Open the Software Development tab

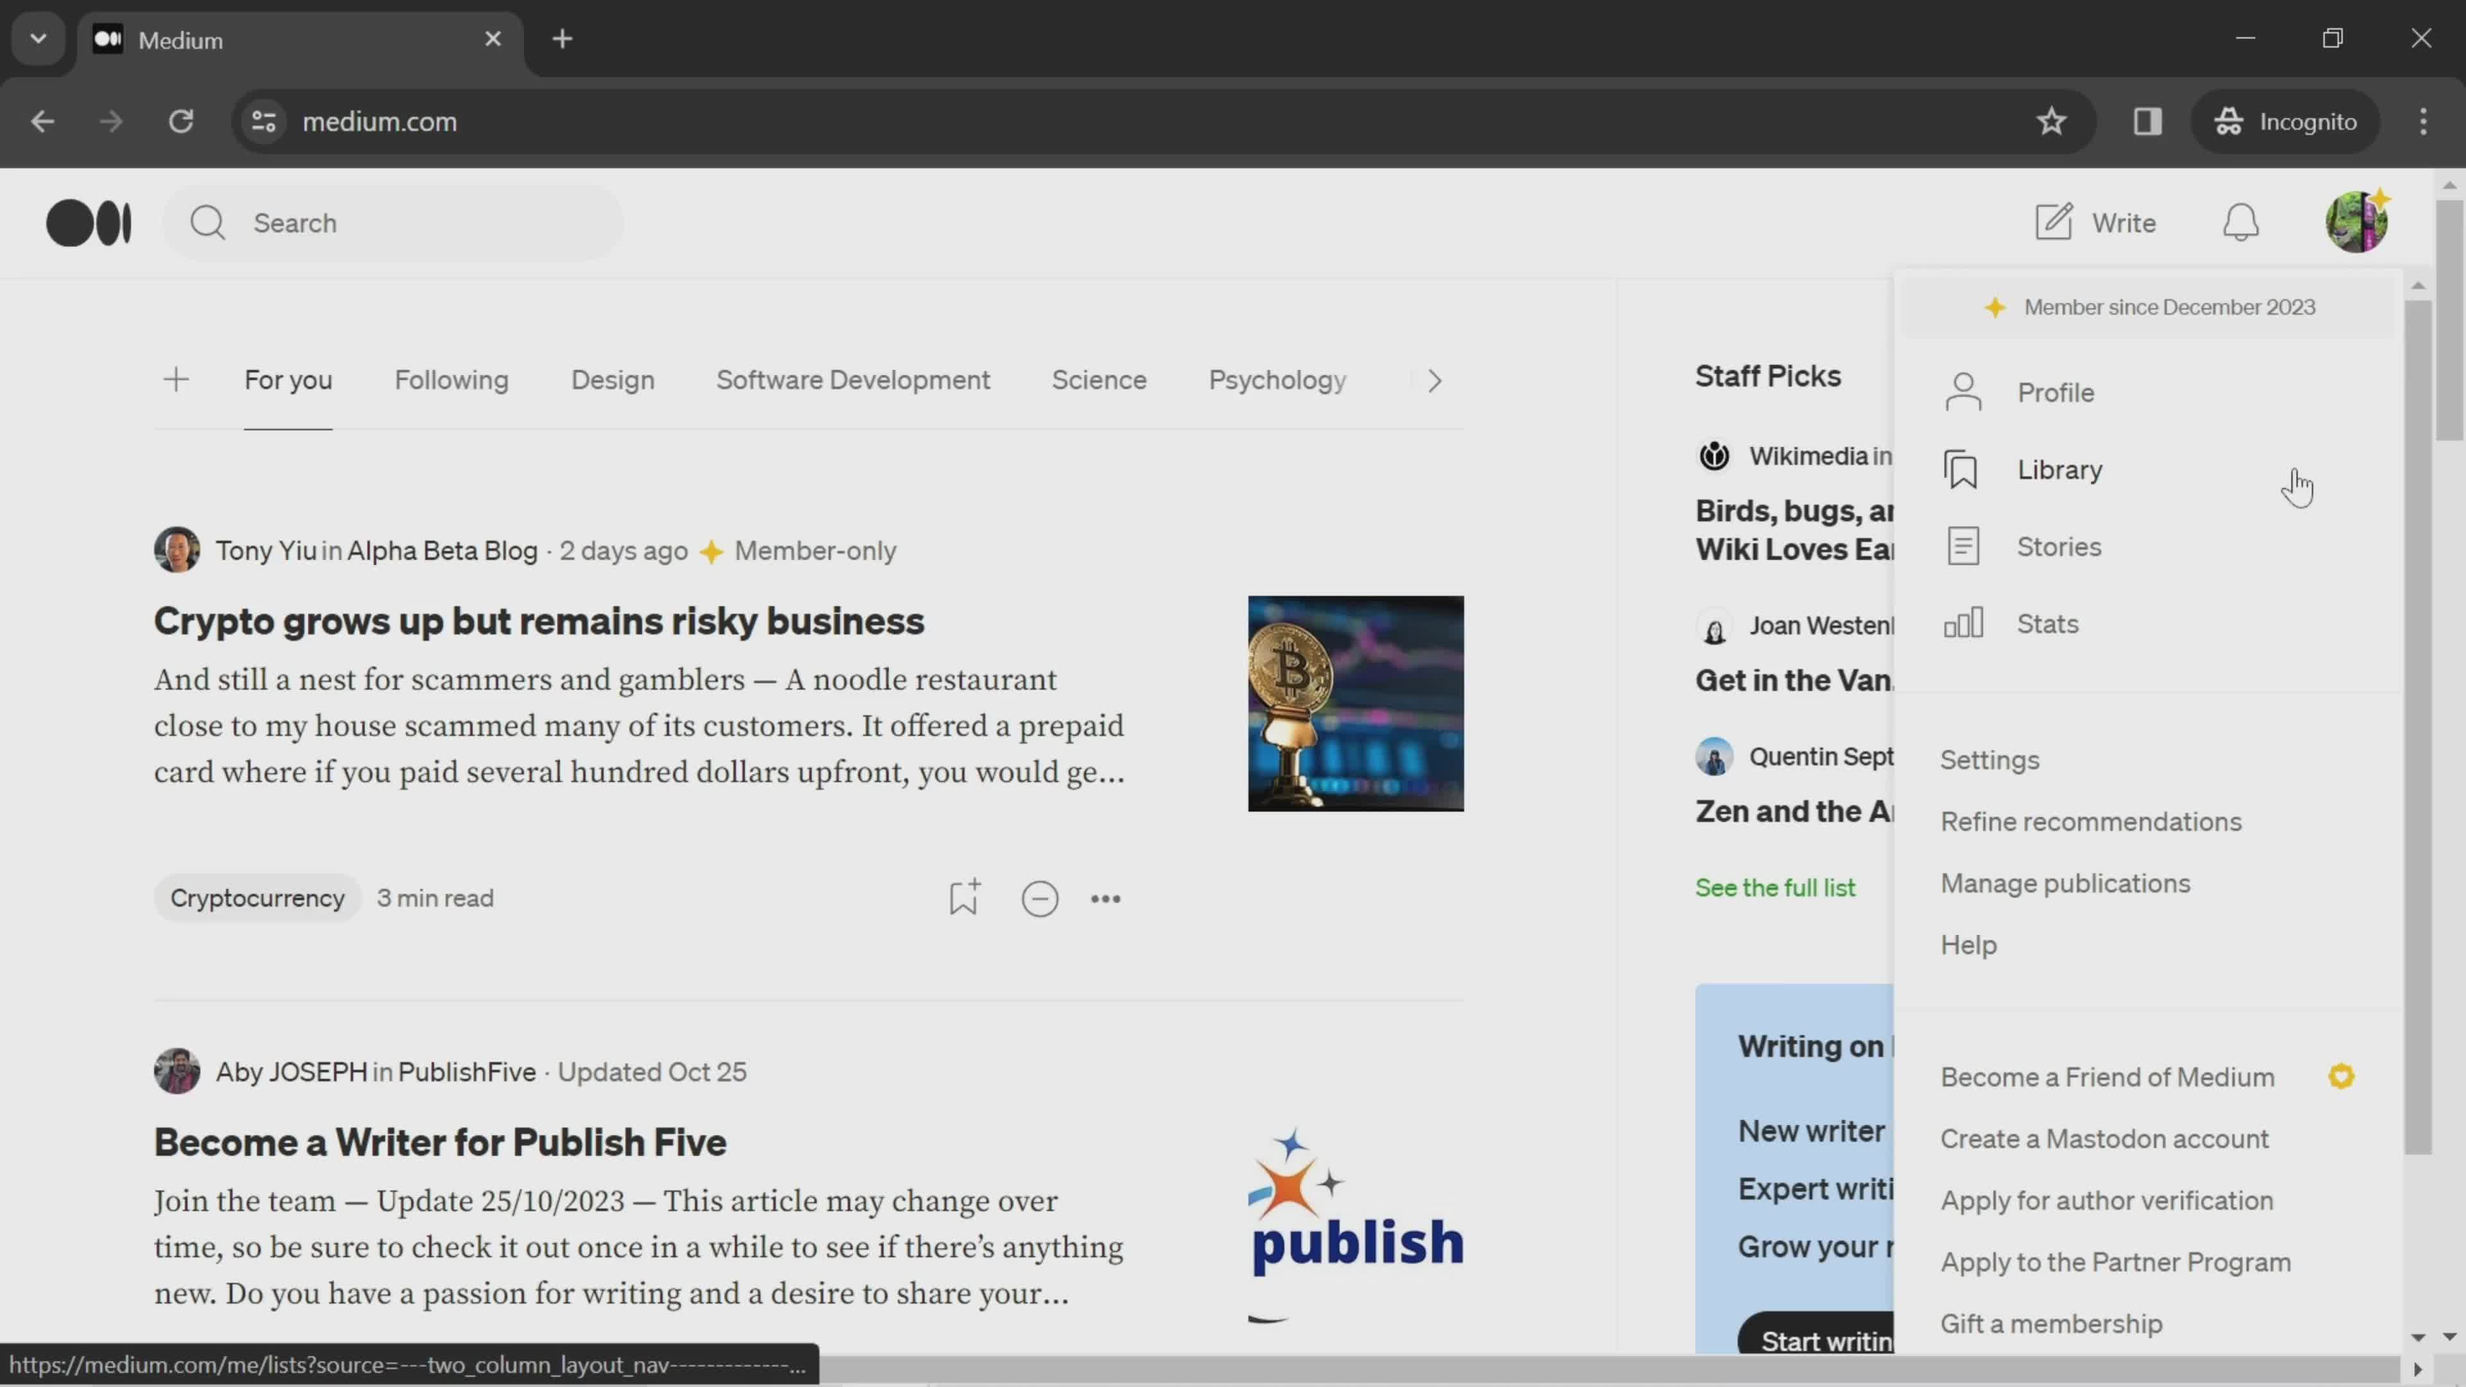pos(853,380)
